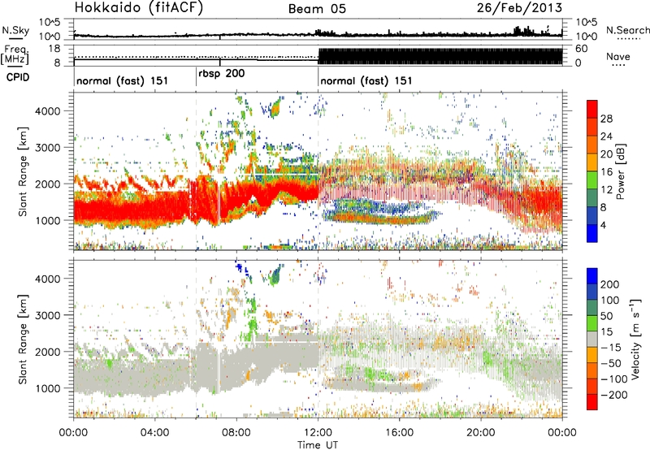650x450 pixels.
Task: Click the "Power [dB]" color bar title
Action: pyautogui.click(x=621, y=171)
